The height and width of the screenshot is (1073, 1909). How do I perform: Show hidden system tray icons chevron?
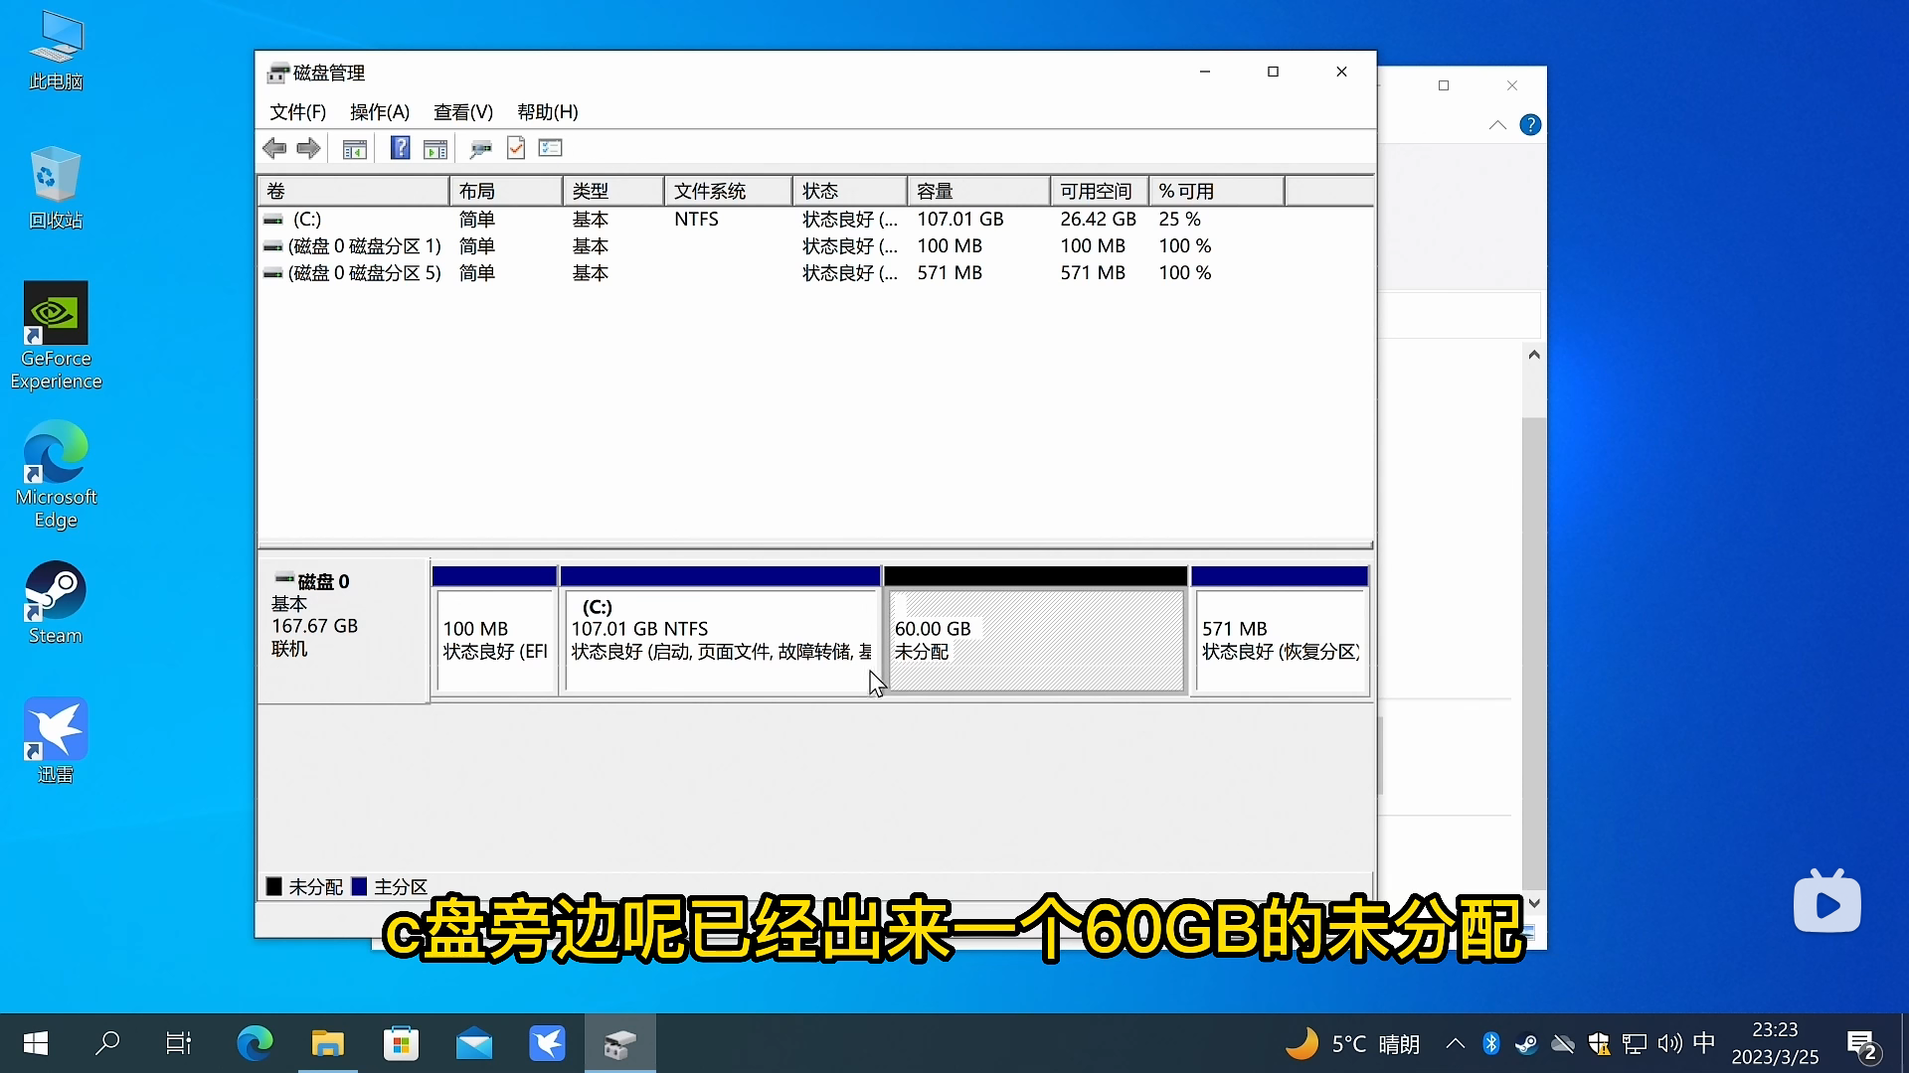[x=1455, y=1043]
